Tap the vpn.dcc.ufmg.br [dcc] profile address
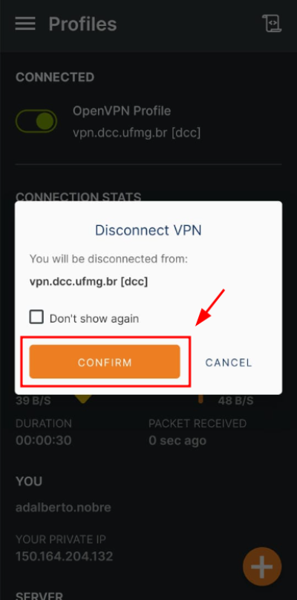Screen dimensions: 297x600 tap(137, 133)
